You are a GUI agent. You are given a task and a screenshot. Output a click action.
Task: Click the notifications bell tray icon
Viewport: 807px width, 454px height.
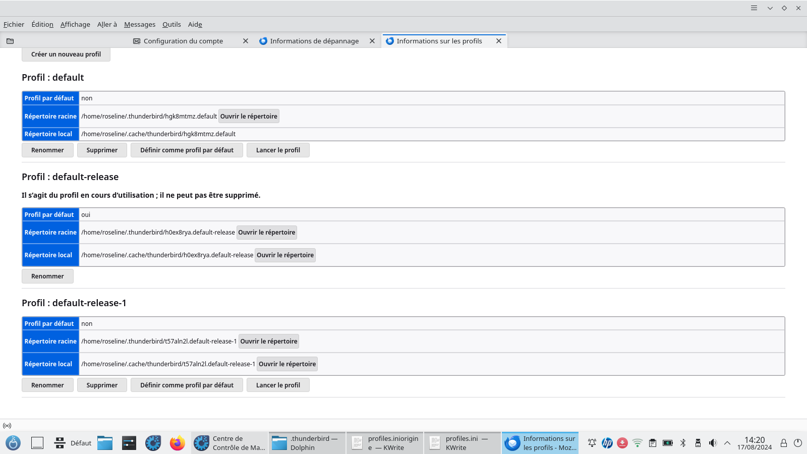[x=592, y=443]
